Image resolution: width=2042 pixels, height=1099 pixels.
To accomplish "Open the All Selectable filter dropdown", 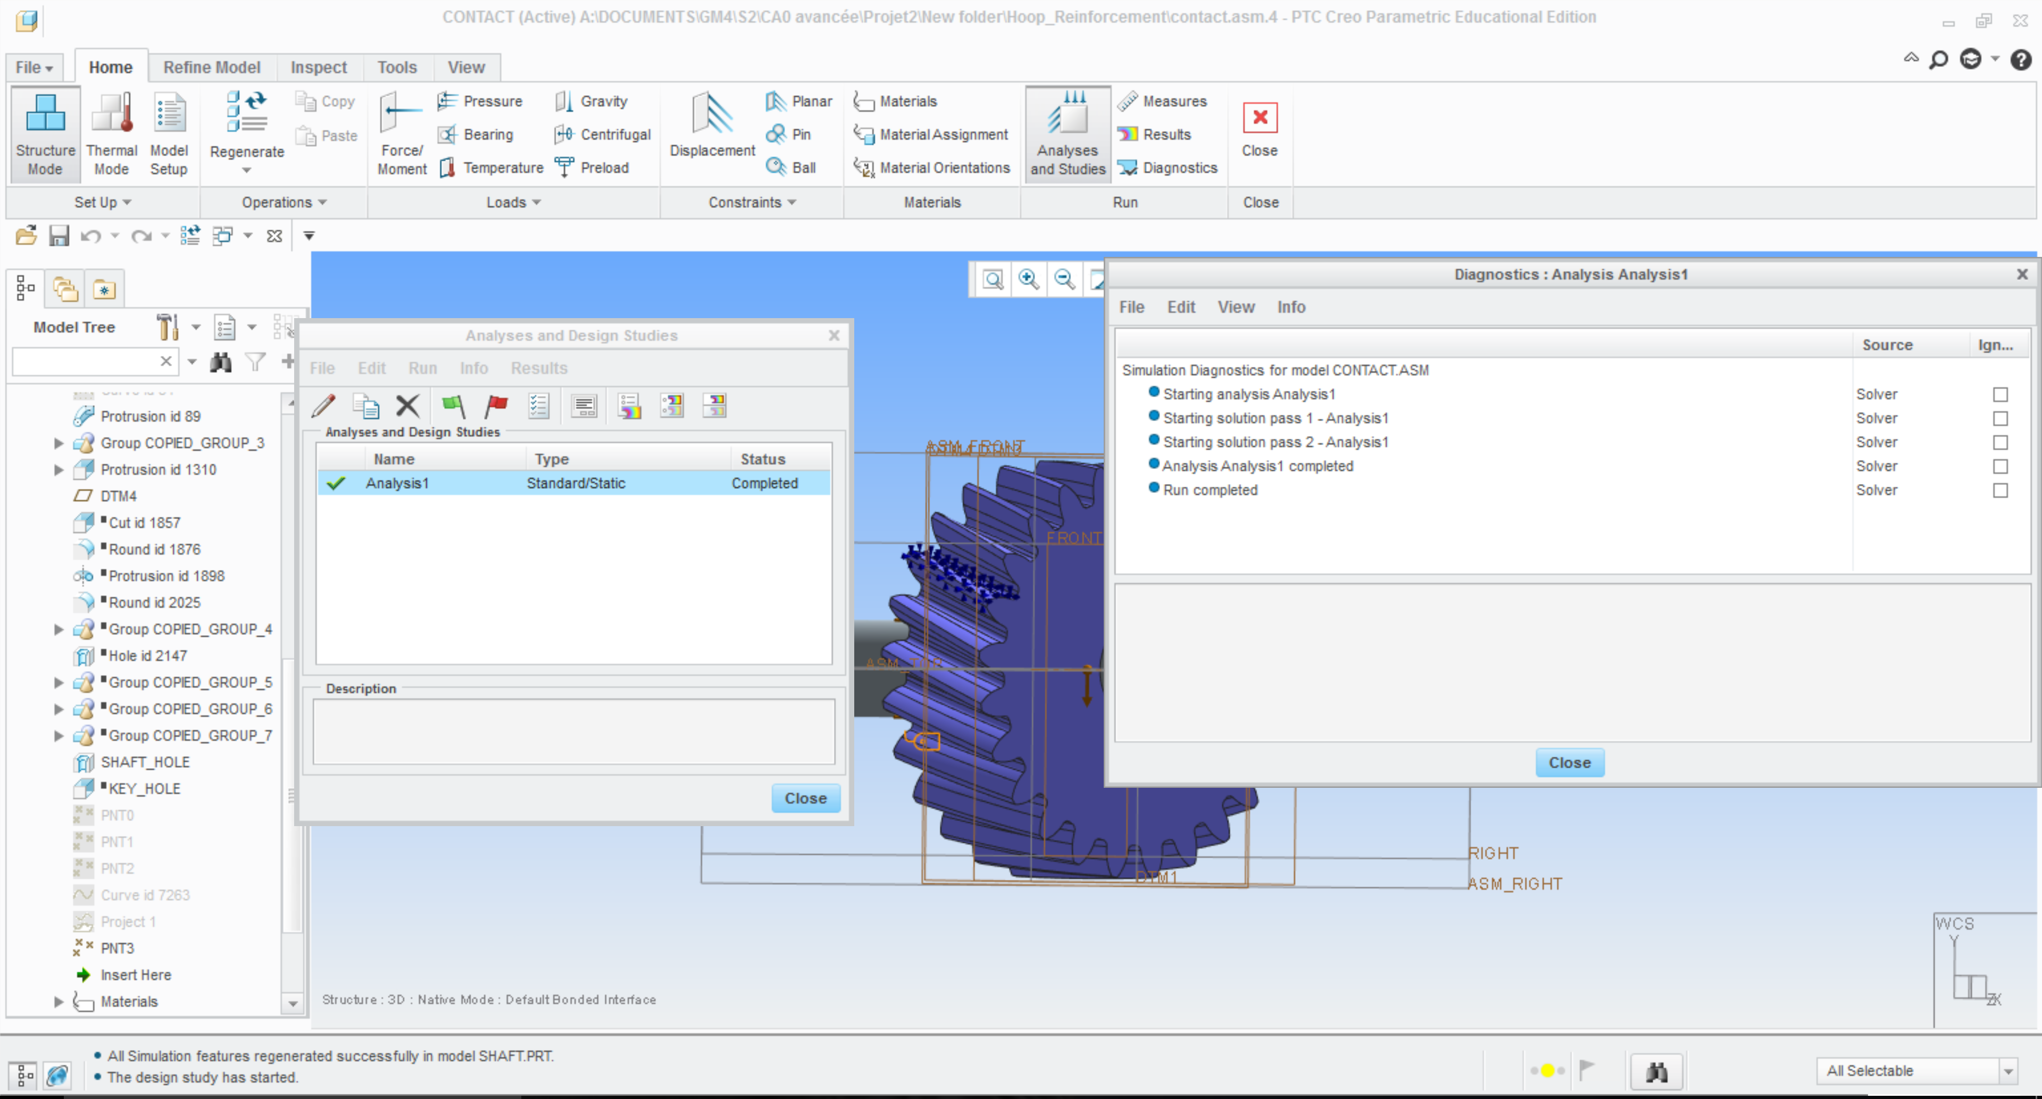I will 2008,1071.
